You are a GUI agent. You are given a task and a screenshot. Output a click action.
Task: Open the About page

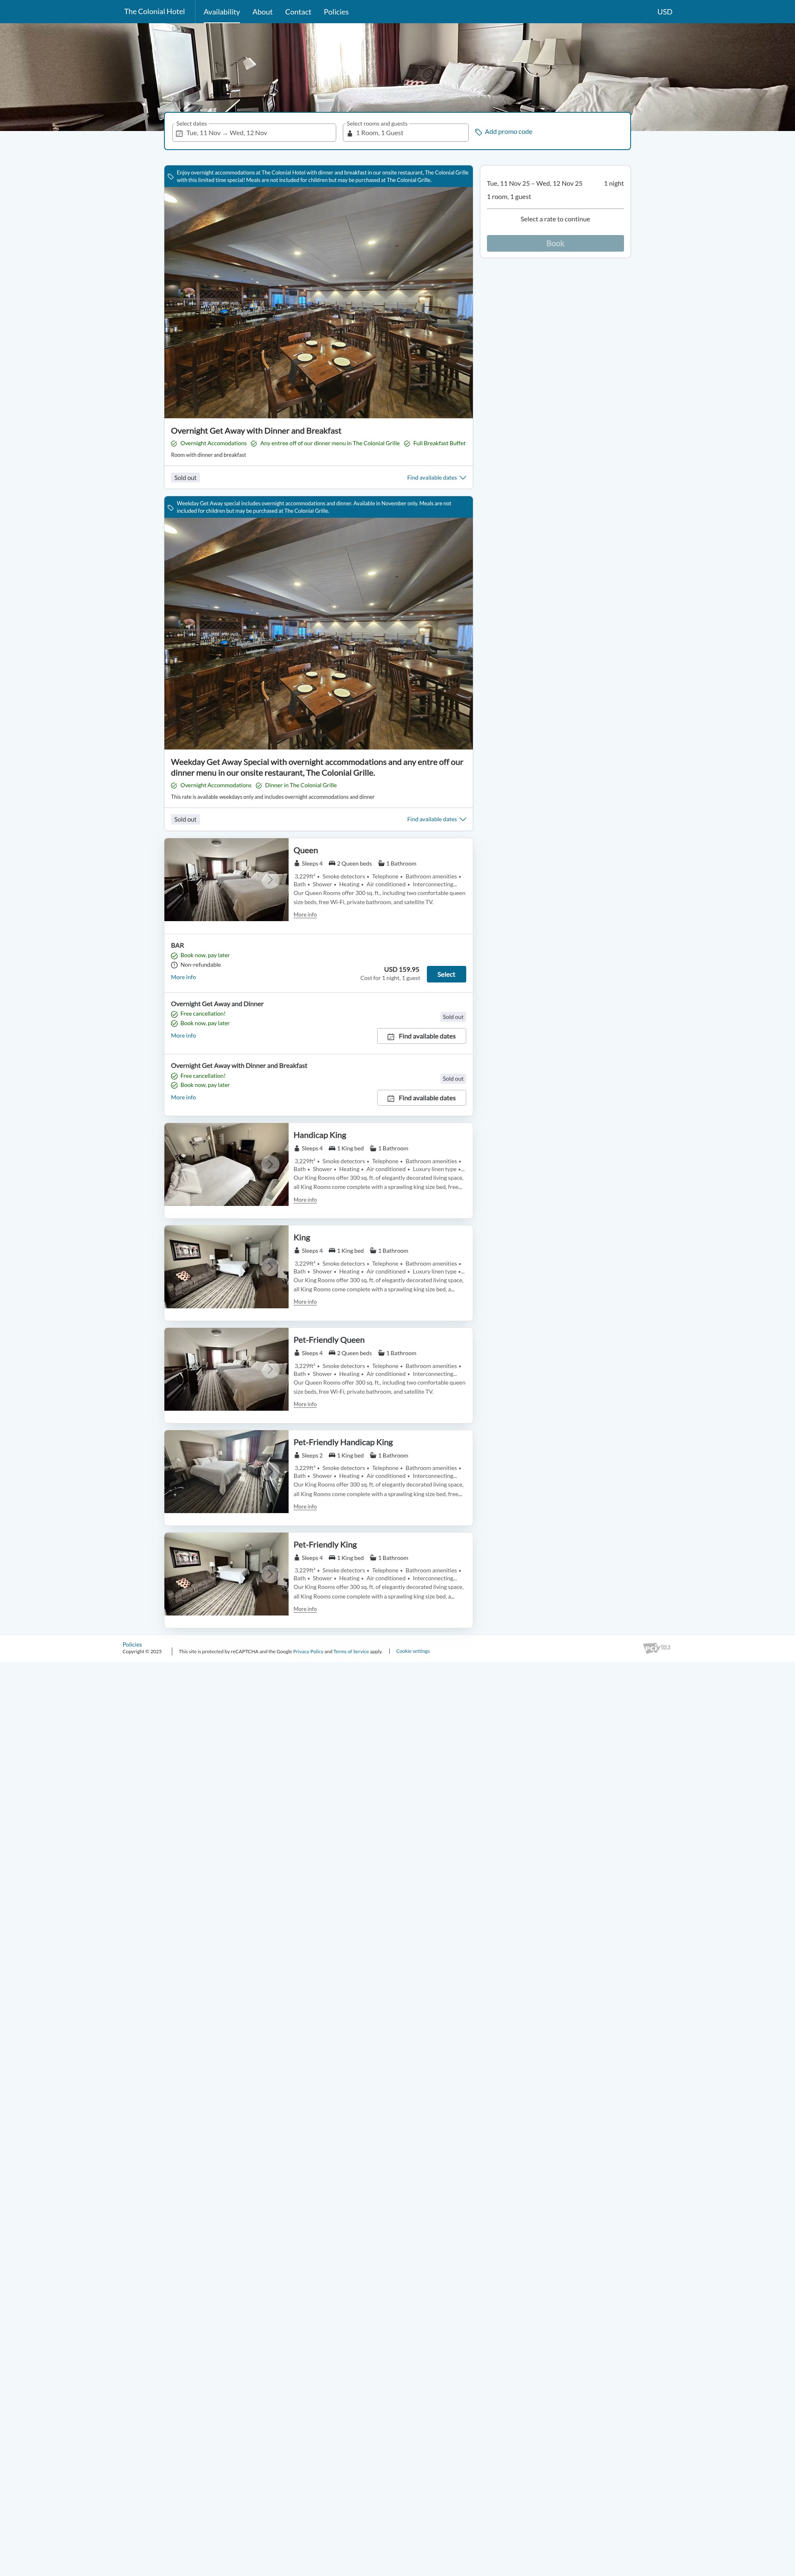[x=263, y=12]
